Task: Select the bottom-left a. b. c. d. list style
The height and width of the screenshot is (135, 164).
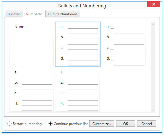Action: [32, 90]
